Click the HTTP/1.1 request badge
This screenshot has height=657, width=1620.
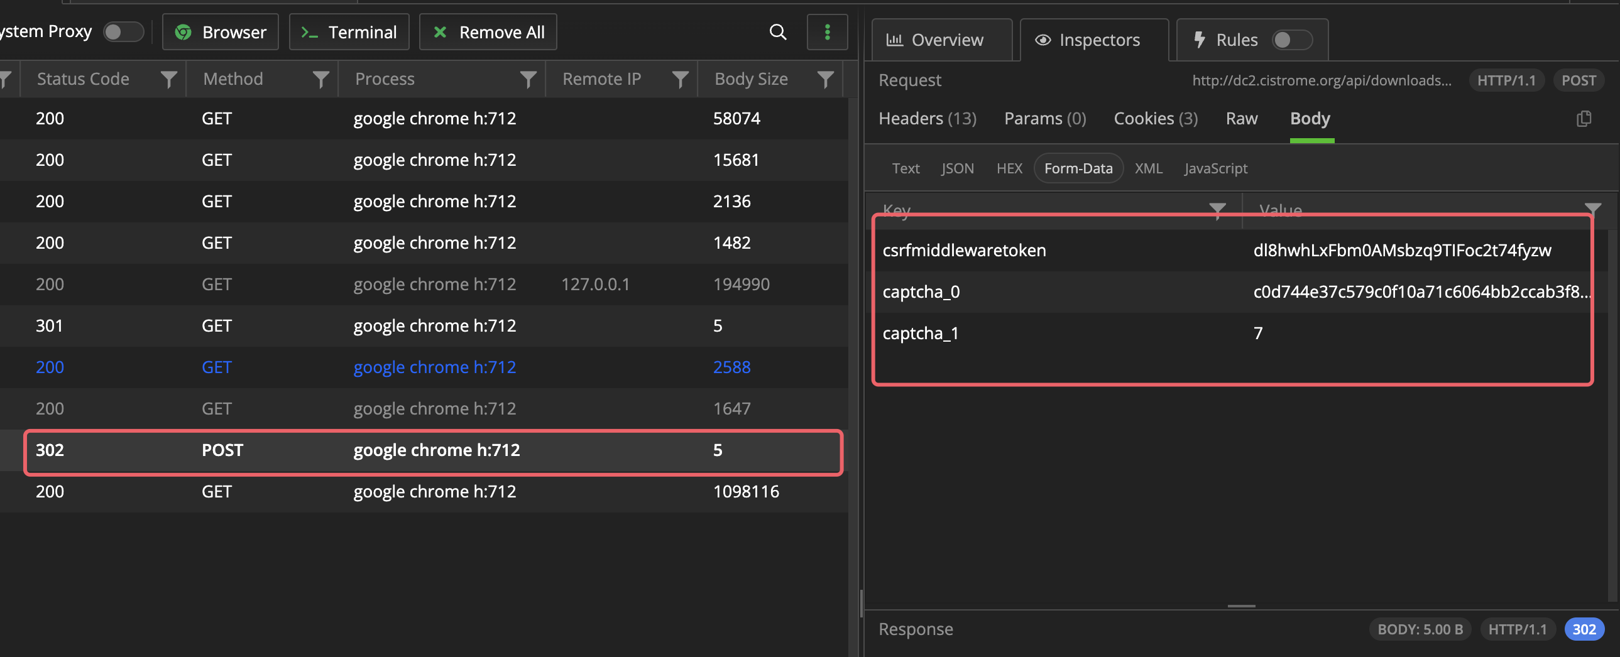1506,80
